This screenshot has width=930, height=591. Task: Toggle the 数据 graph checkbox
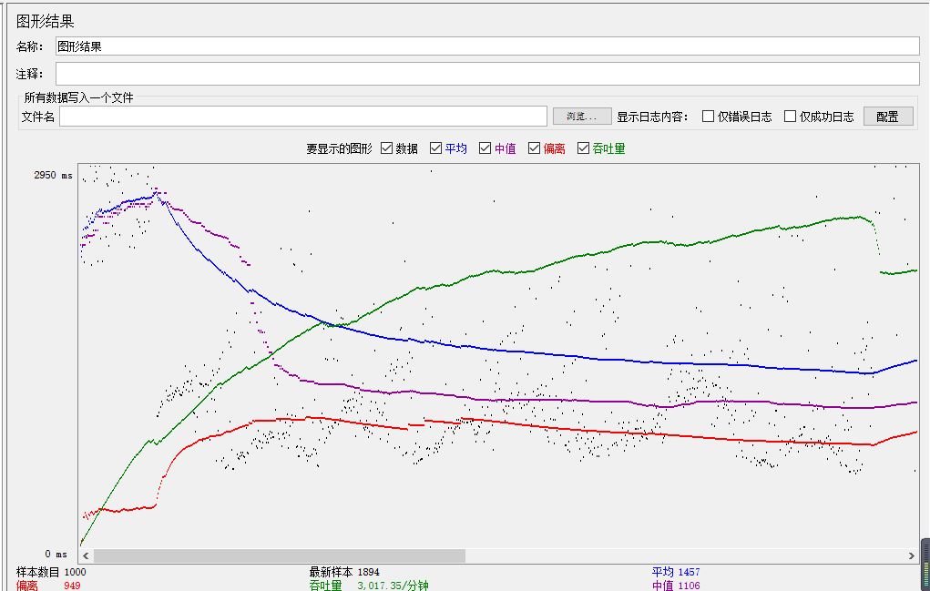[387, 148]
